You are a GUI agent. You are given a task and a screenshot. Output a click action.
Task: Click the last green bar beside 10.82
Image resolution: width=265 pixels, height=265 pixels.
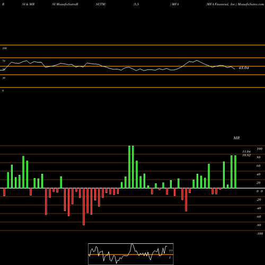pos(235,172)
